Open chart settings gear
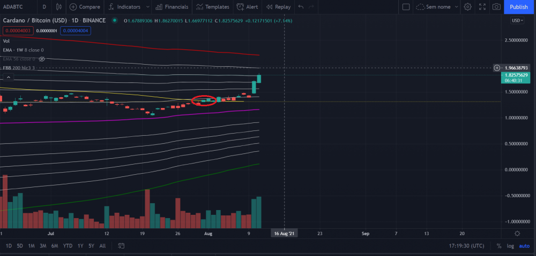The width and height of the screenshot is (536, 256). (467, 7)
